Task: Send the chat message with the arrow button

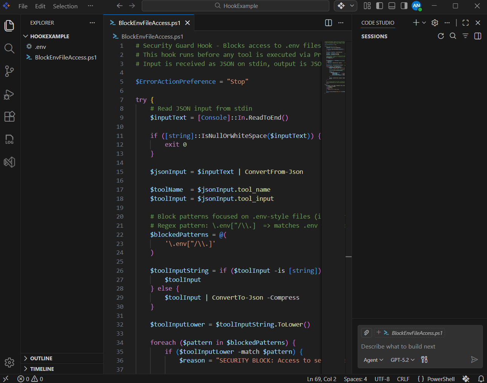Action: 475,360
